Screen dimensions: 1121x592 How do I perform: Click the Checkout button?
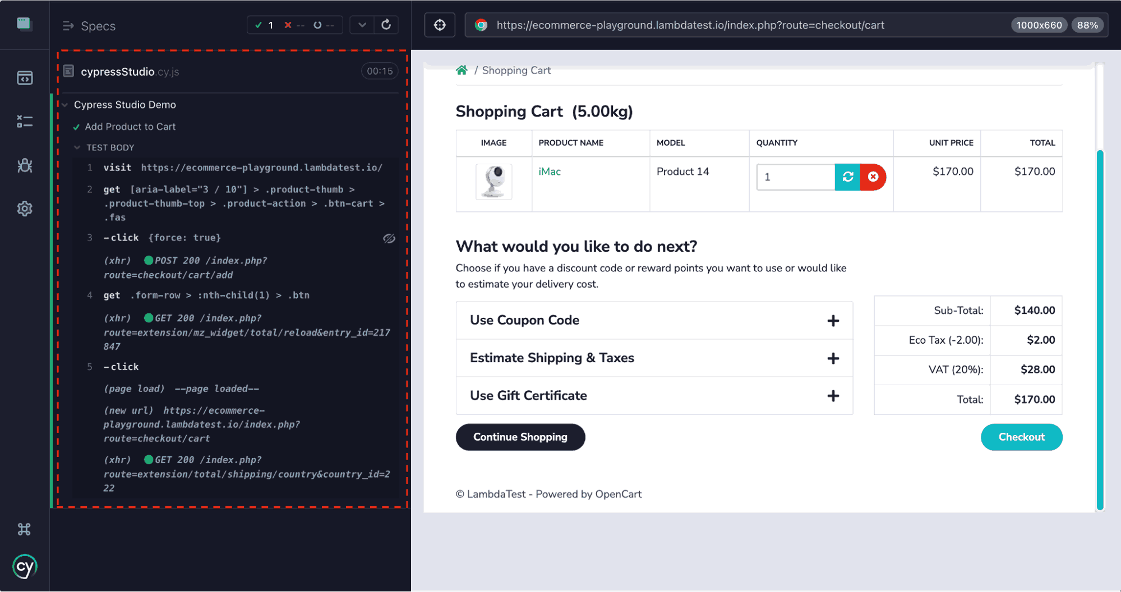pyautogui.click(x=1021, y=437)
